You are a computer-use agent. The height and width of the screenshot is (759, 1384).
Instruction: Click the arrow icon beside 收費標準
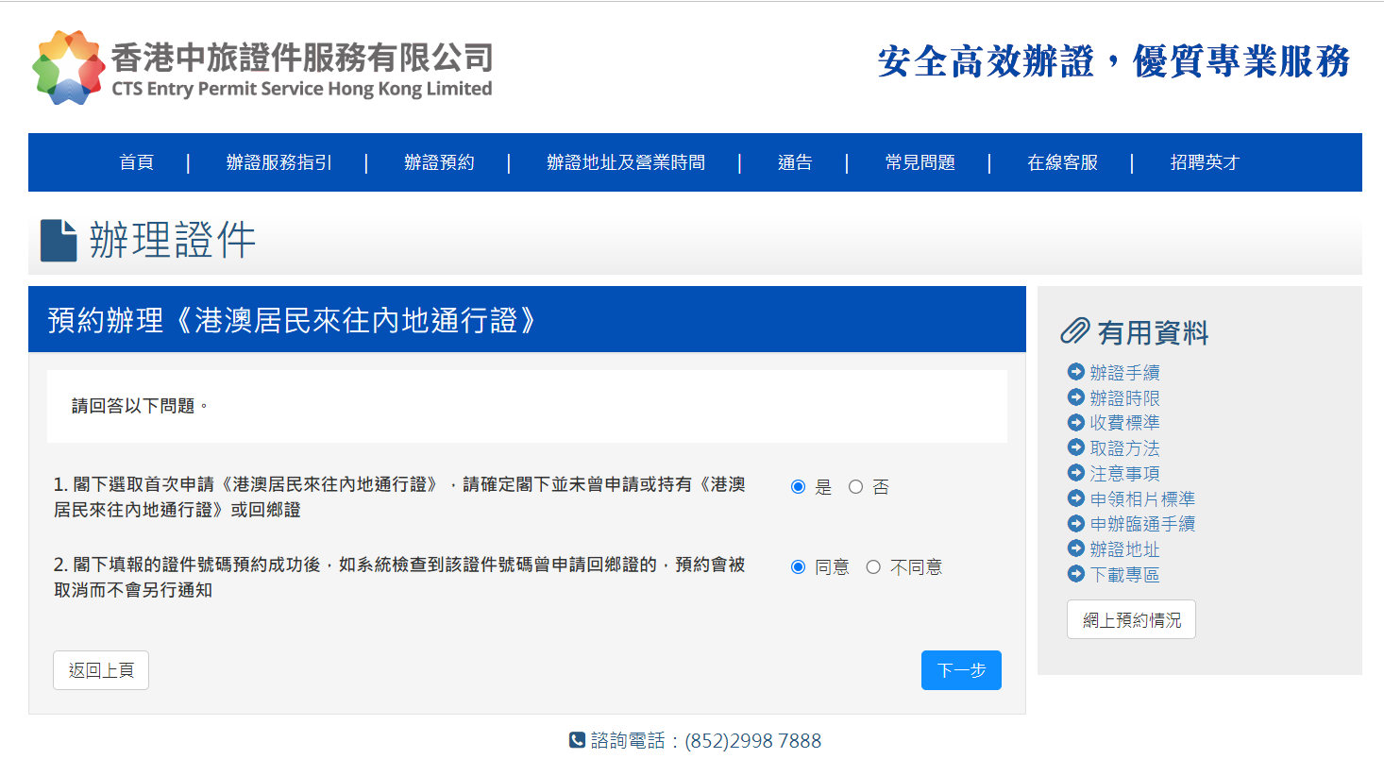pyautogui.click(x=1075, y=423)
